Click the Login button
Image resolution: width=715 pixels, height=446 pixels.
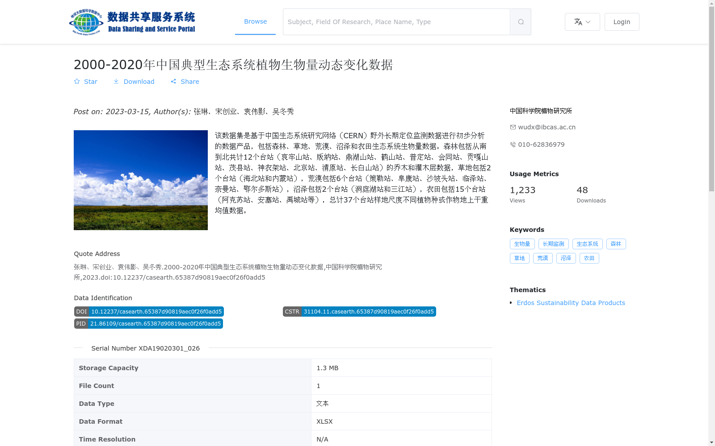point(622,22)
